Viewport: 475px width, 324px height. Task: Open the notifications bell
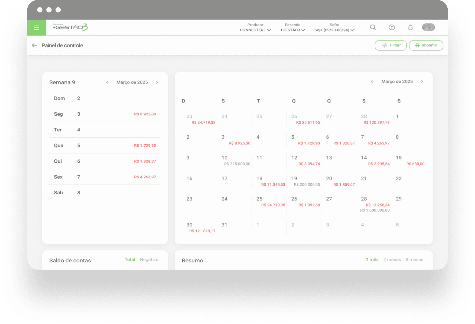coord(410,28)
